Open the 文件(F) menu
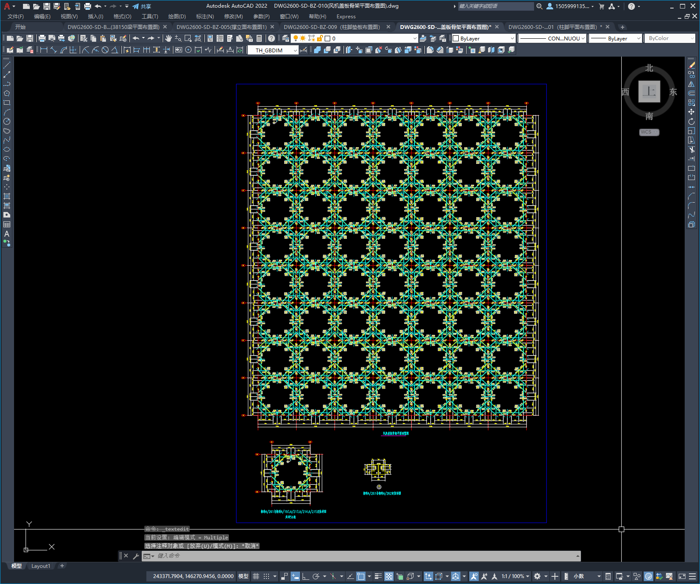This screenshot has height=584, width=700. tap(16, 17)
